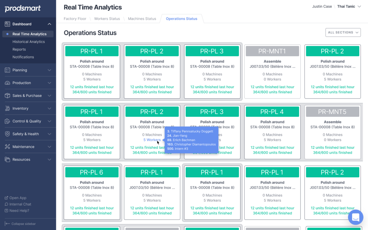368x230 pixels.
Task: Collapse the Dashboard menu section
Action: 49,24
